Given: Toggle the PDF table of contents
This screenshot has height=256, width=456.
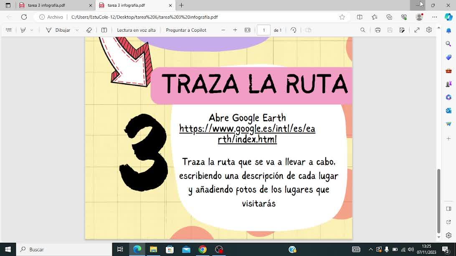Looking at the screenshot, I should coord(9,30).
